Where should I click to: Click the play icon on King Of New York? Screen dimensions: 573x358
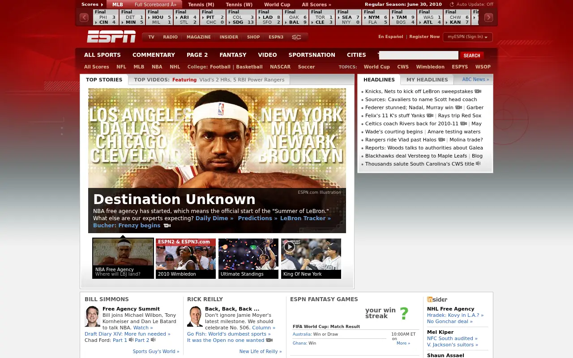[289, 246]
